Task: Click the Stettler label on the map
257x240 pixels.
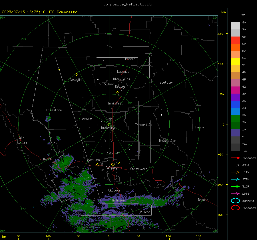Action: click(166, 82)
